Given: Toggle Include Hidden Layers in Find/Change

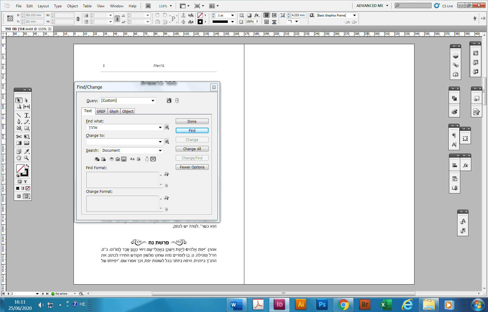Looking at the screenshot, I should tap(112, 159).
